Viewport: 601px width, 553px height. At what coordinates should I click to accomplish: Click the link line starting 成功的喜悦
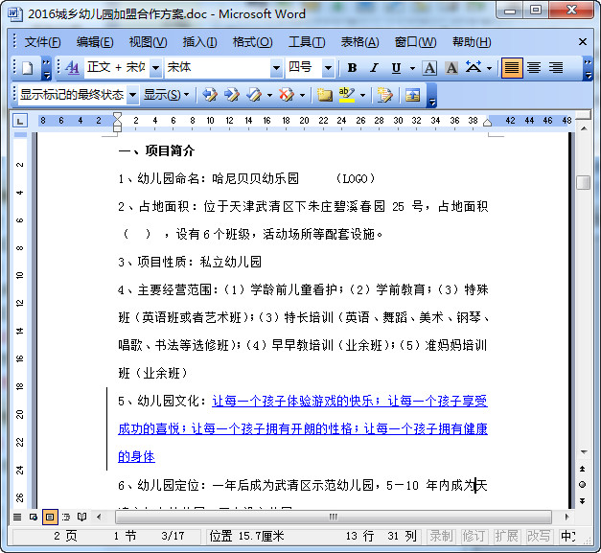pyautogui.click(x=303, y=428)
